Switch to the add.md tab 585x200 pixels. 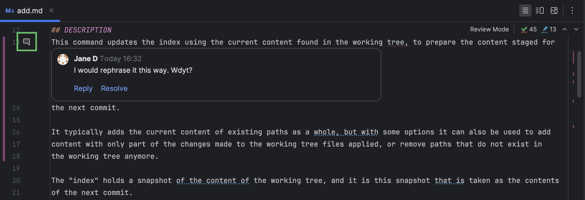tap(30, 10)
